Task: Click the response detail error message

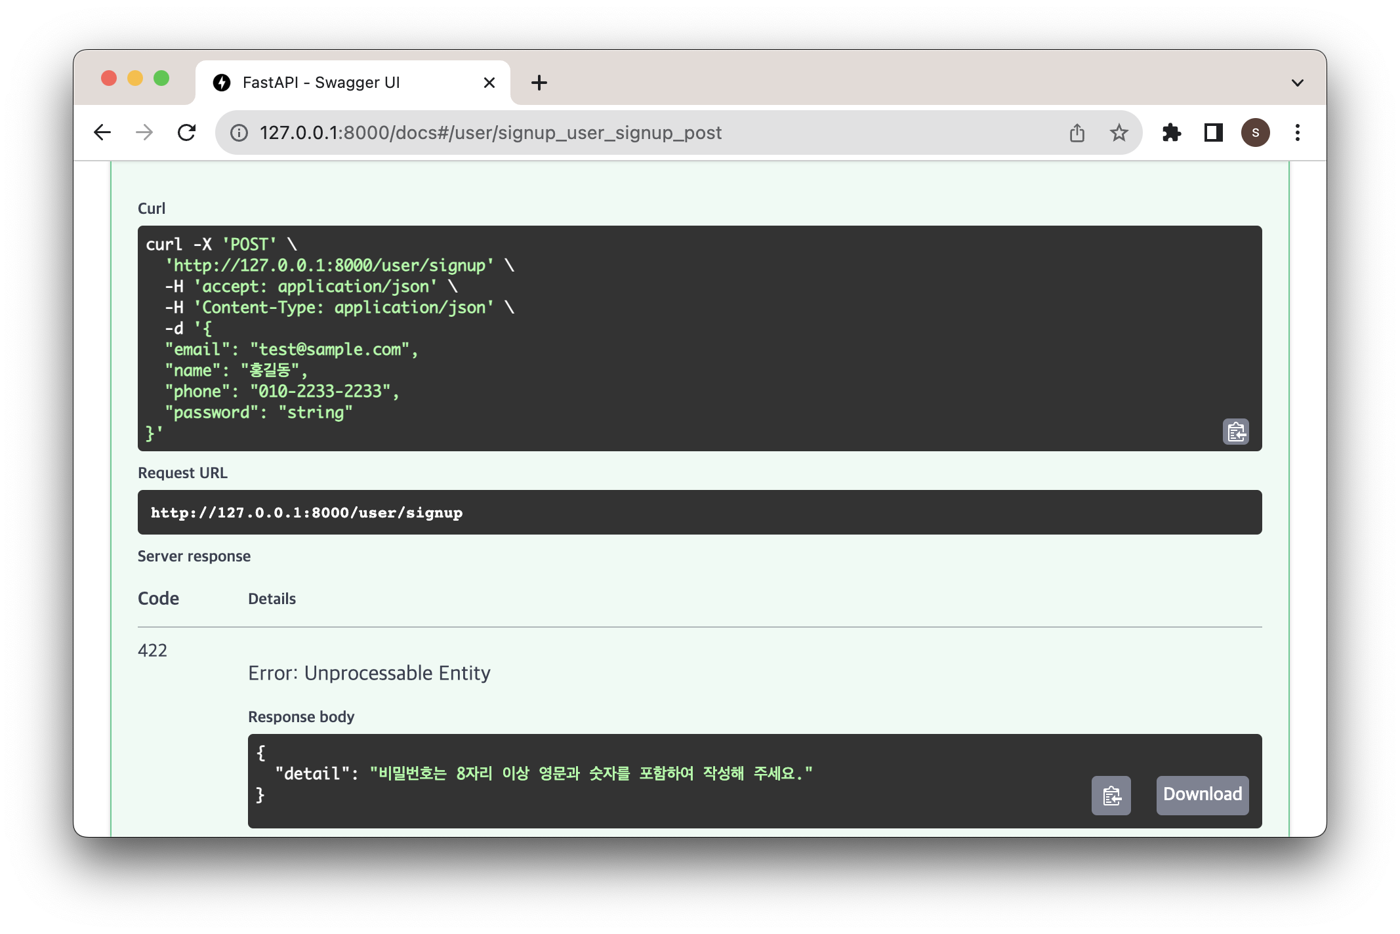Action: pyautogui.click(x=590, y=774)
